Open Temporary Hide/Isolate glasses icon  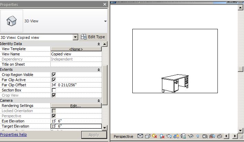pos(191,136)
